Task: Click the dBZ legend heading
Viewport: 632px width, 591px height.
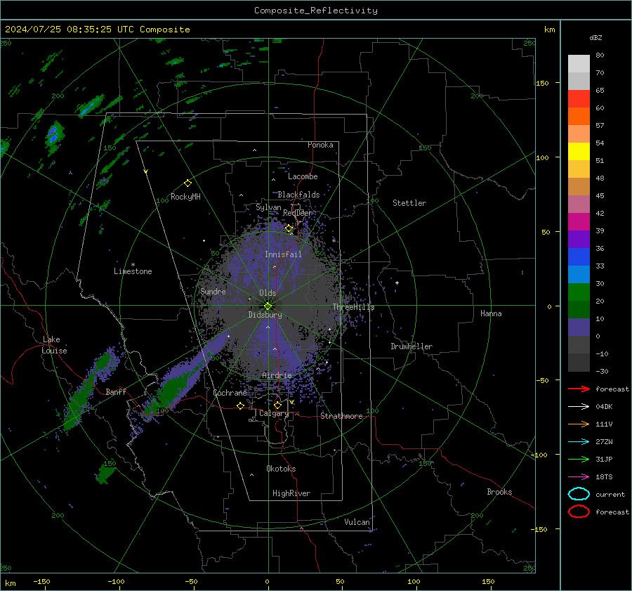Action: click(x=595, y=37)
